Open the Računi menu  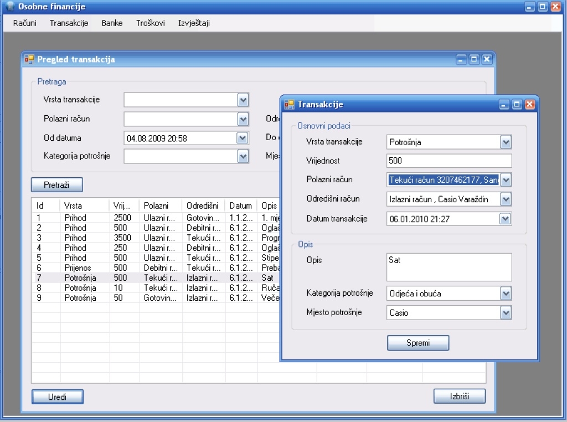click(x=25, y=23)
